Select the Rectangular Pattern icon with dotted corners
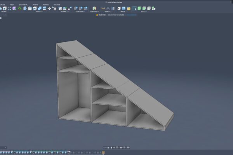 (9, 9)
